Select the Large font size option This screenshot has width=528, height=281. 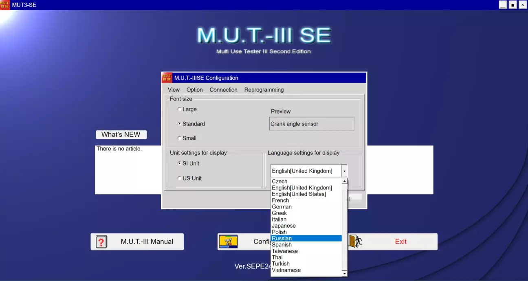[x=180, y=110]
